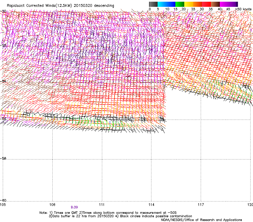
Task: Click the orange 25-30 knots color segment
Action: 198,4
